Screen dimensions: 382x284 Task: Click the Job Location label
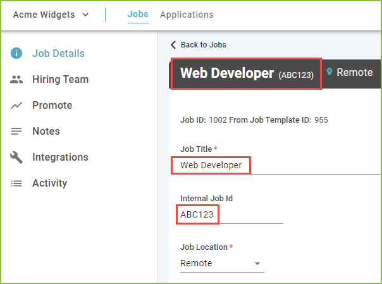(x=204, y=247)
